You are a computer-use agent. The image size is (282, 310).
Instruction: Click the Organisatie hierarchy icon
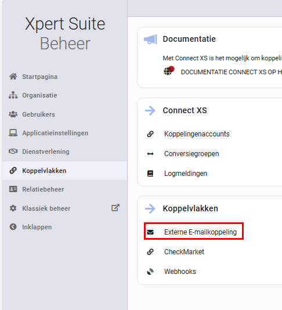click(x=13, y=95)
